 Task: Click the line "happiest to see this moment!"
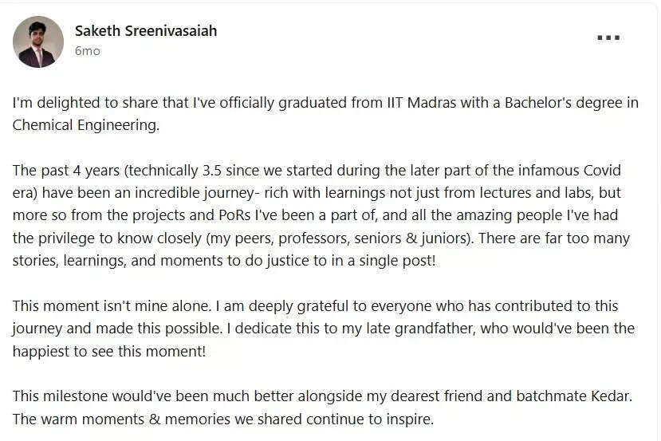point(108,350)
